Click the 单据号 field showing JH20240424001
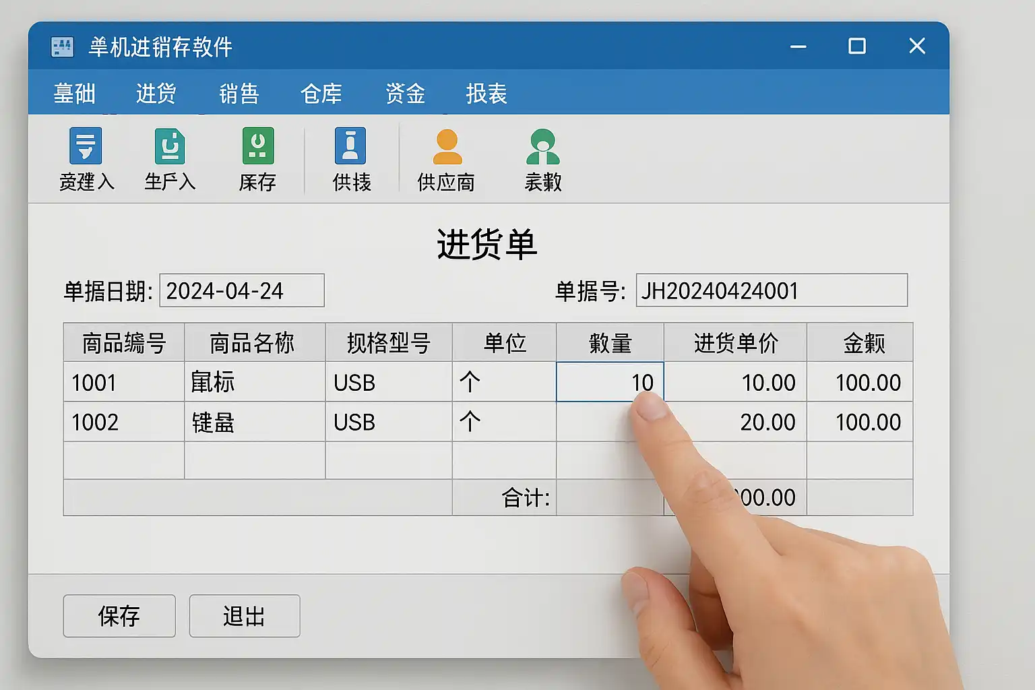The width and height of the screenshot is (1035, 690). tap(772, 290)
